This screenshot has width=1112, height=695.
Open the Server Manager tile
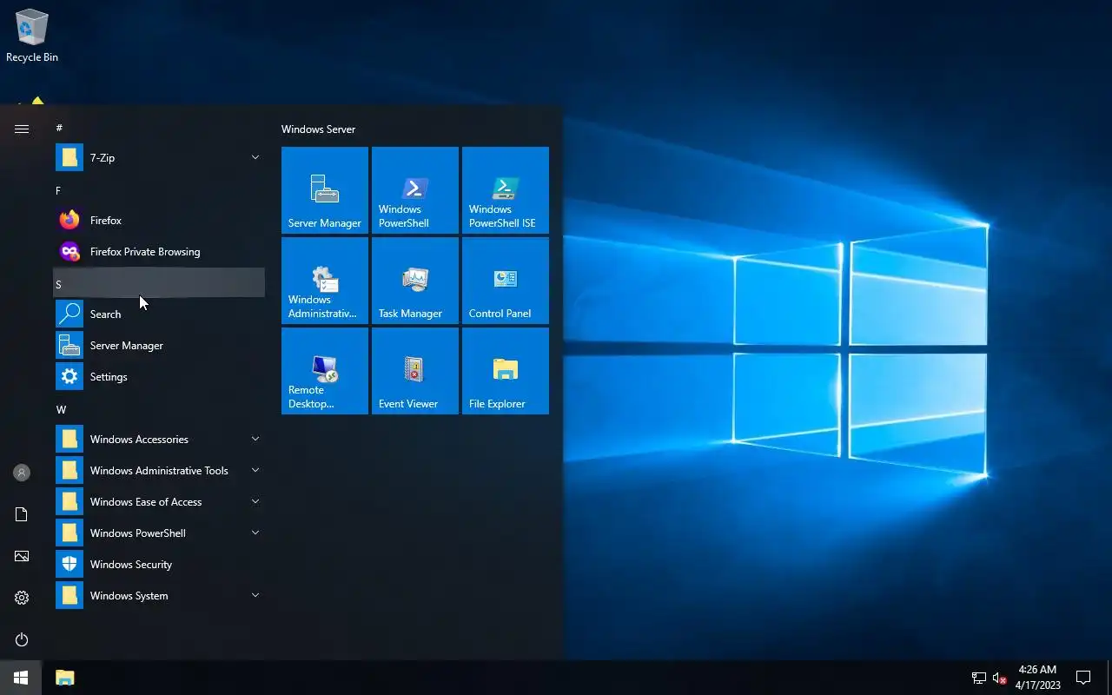tap(325, 190)
